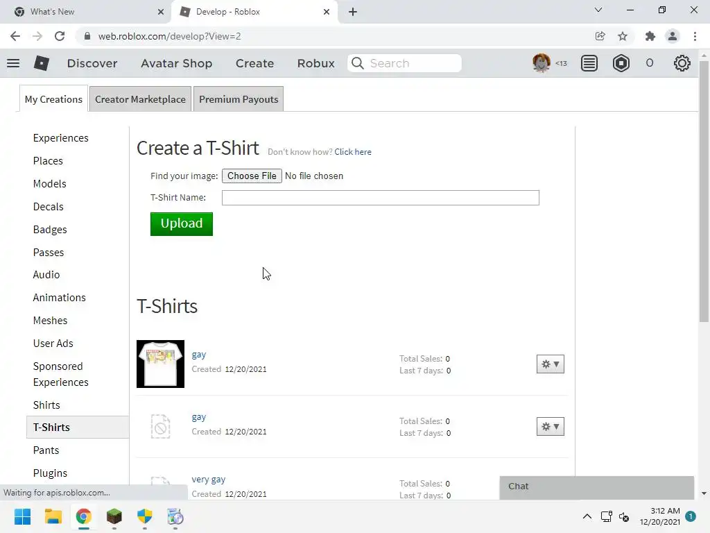
Task: Open Windows Security shield taskbar icon
Action: tap(144, 516)
